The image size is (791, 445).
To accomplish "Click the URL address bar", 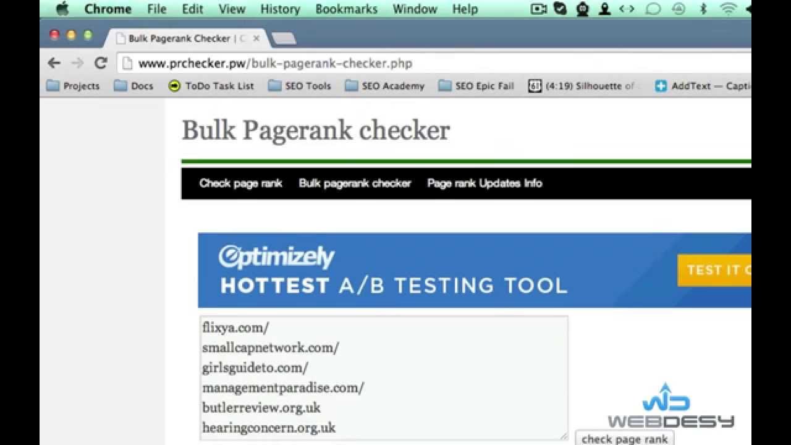I will 433,63.
